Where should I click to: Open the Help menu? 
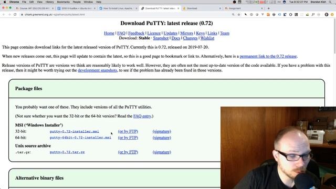click(99, 2)
